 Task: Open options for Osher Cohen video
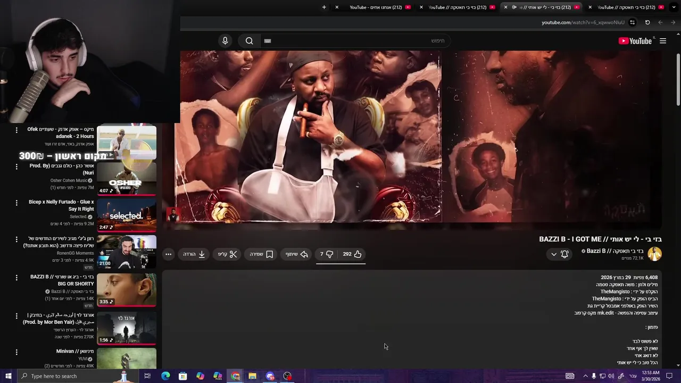16,166
